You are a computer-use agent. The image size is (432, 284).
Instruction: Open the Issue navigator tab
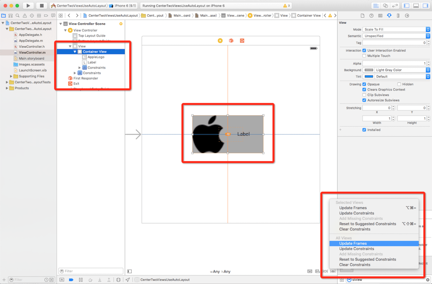[x=25, y=16]
